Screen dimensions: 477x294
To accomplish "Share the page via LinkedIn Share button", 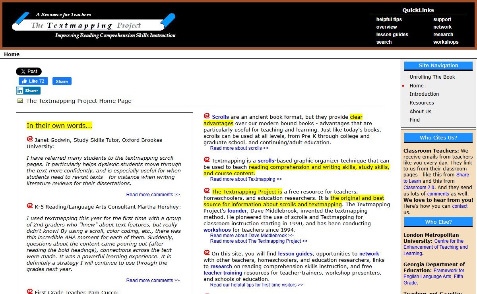I will point(28,91).
